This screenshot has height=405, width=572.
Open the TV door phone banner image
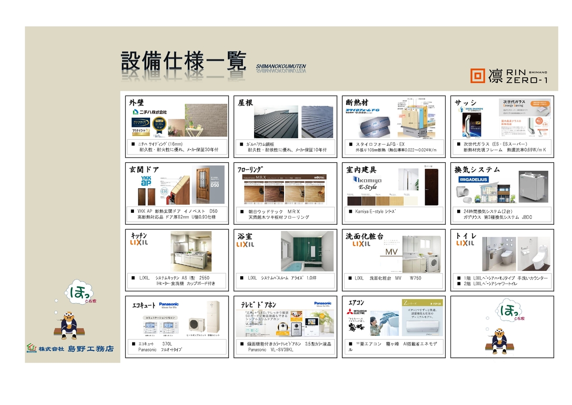(x=285, y=323)
